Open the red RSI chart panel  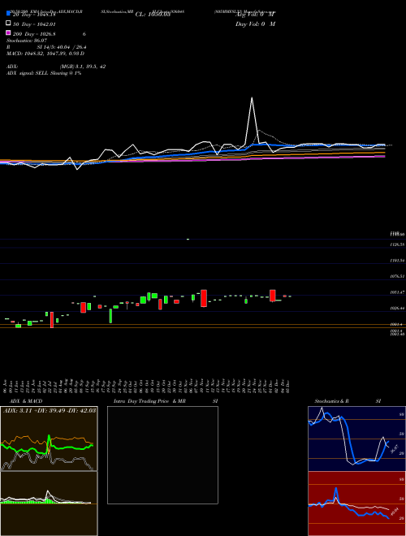coord(356,504)
